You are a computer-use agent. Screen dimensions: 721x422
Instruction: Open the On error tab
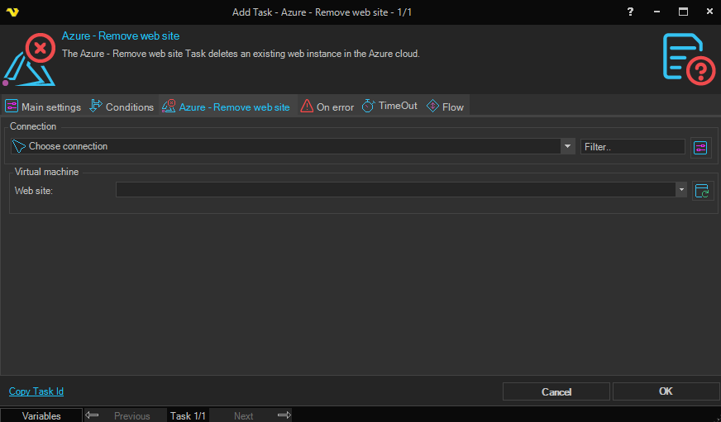(327, 107)
